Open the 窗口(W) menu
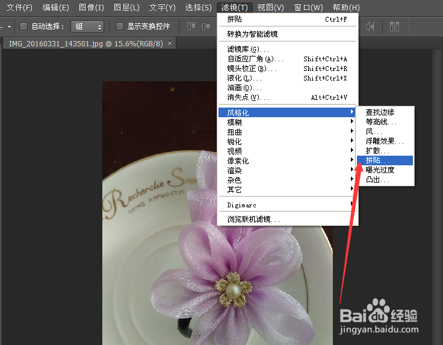Viewport: 443px width, 345px height. pyautogui.click(x=308, y=7)
